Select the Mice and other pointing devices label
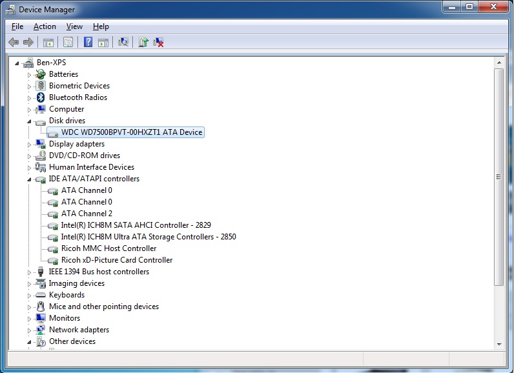 click(104, 307)
